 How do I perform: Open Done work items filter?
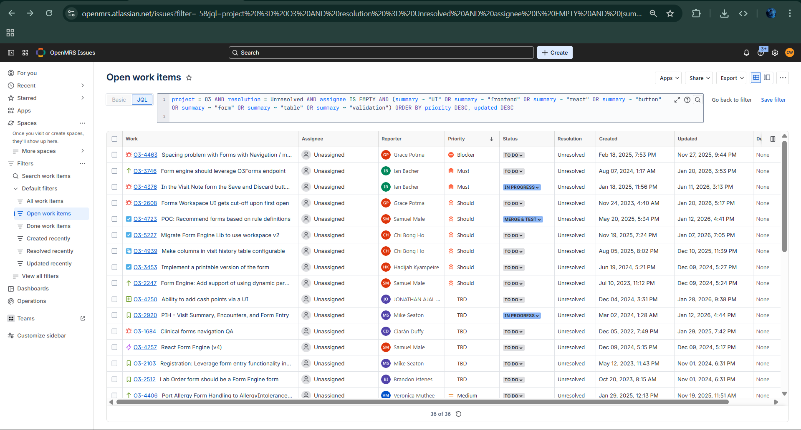[48, 226]
